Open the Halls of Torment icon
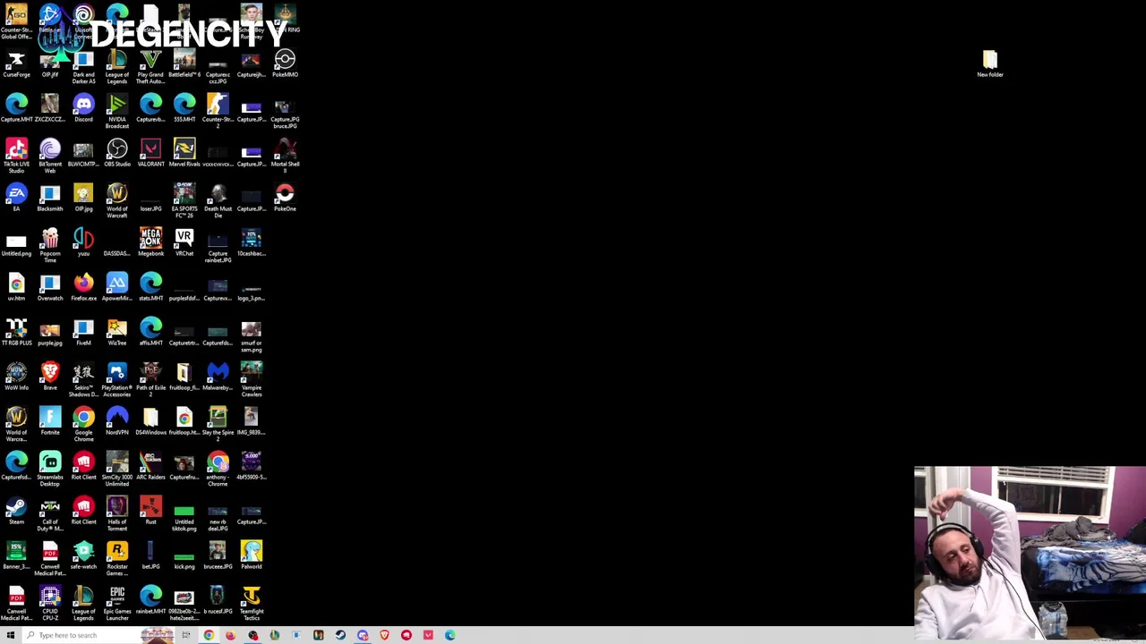The image size is (1146, 644). 117,513
